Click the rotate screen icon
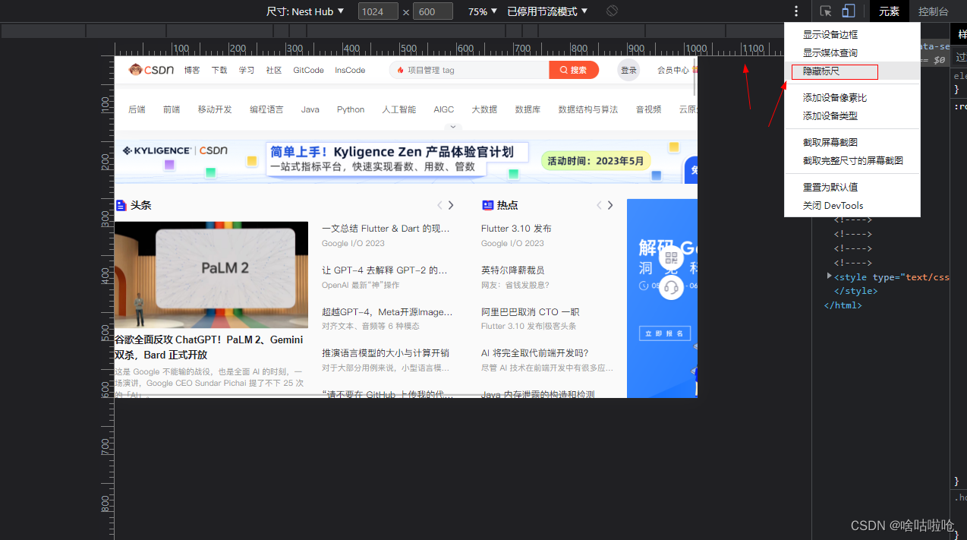Image resolution: width=967 pixels, height=540 pixels. pyautogui.click(x=612, y=11)
